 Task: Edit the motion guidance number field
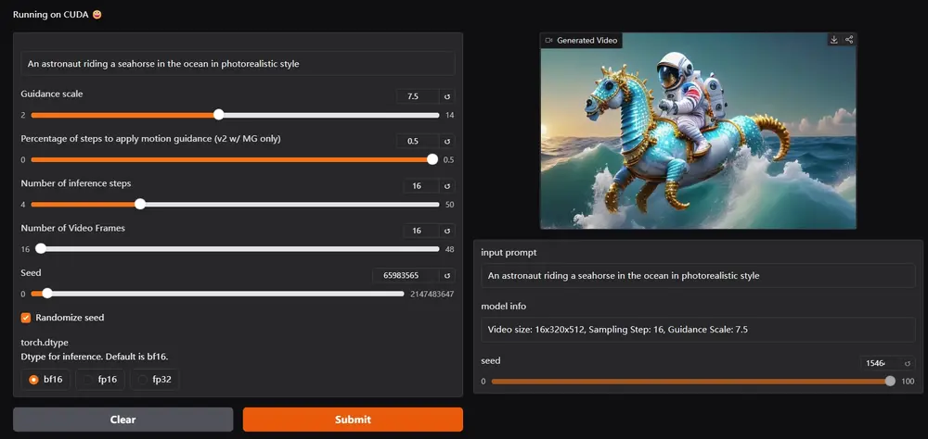coord(418,141)
